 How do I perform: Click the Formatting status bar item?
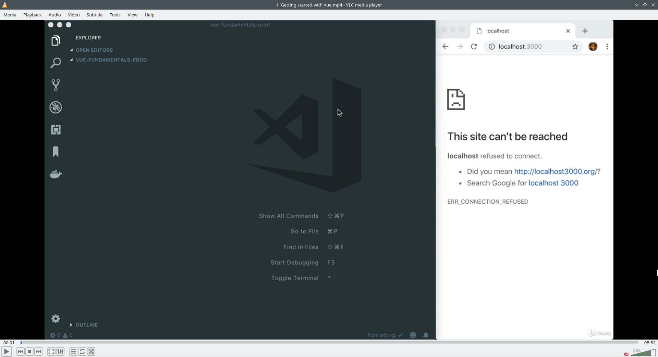(385, 335)
